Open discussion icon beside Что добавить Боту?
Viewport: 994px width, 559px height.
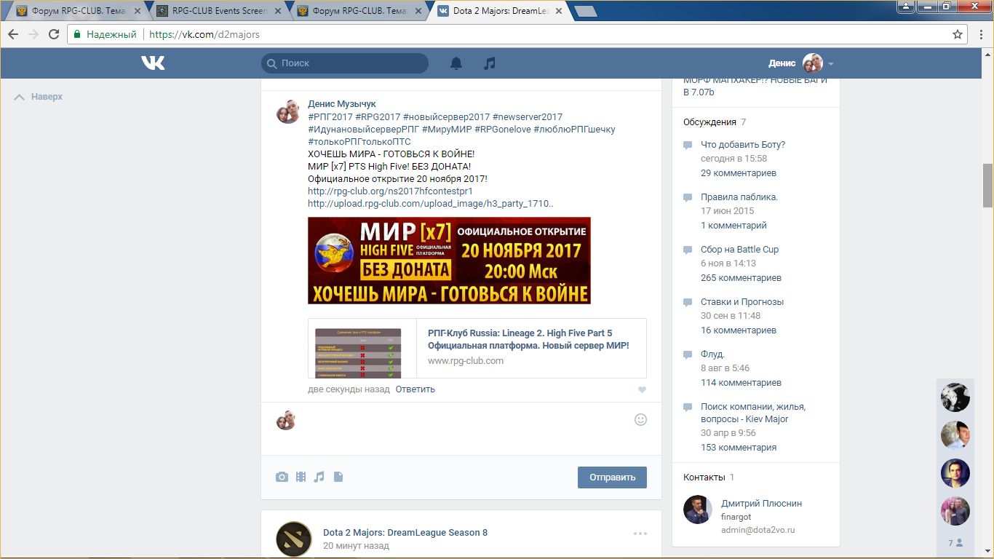point(688,146)
